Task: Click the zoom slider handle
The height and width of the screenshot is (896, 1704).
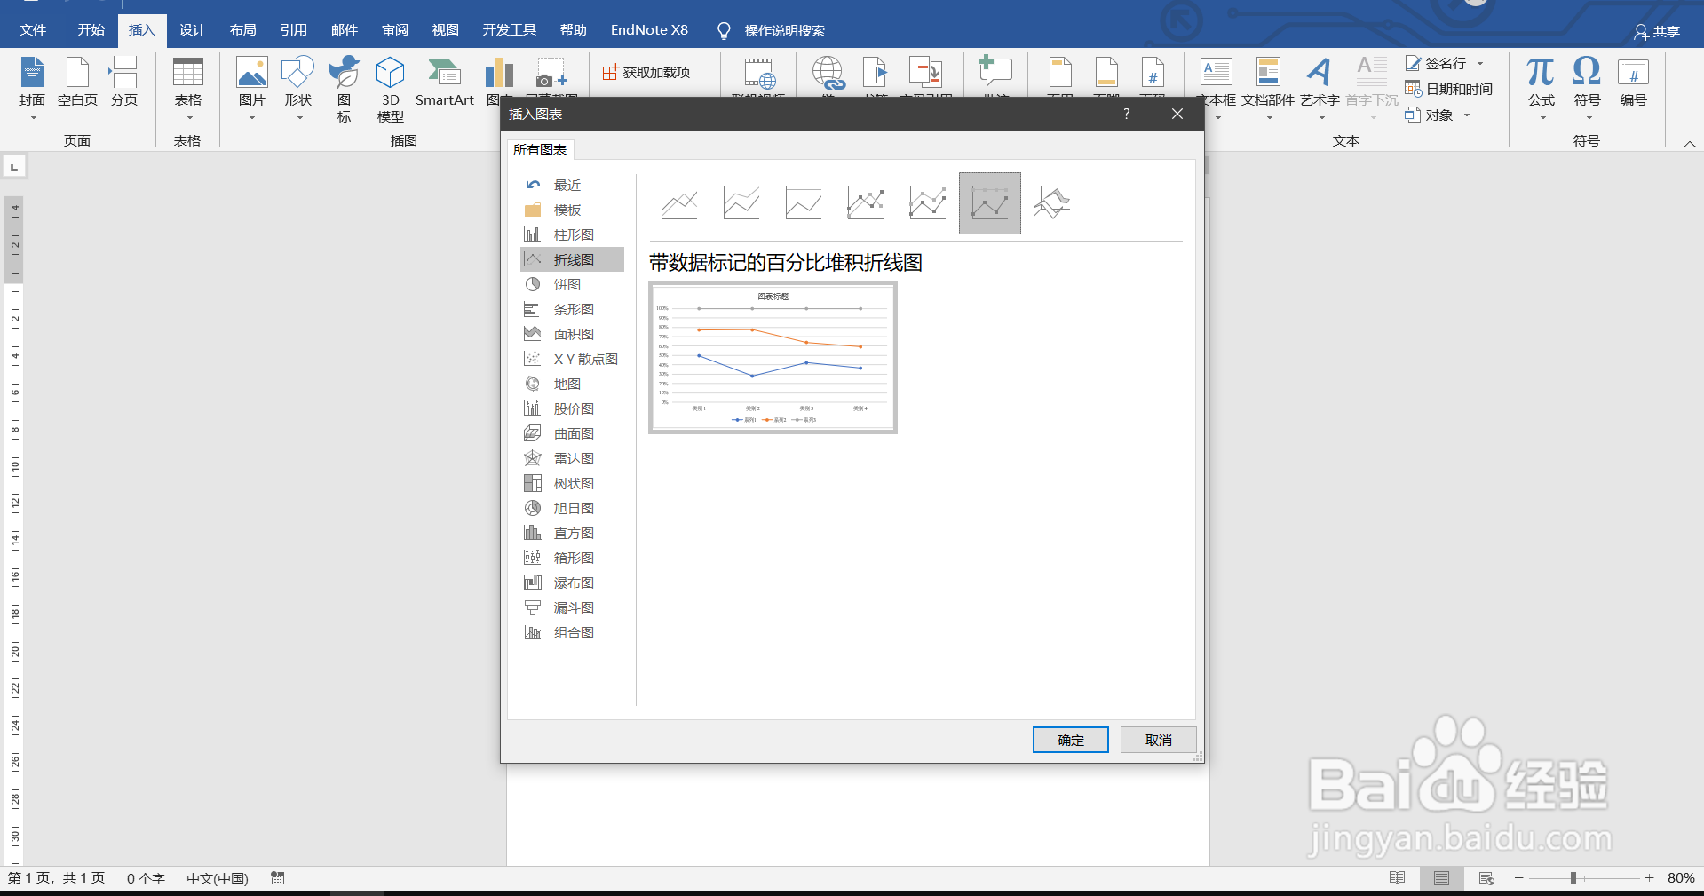Action: coord(1573,878)
